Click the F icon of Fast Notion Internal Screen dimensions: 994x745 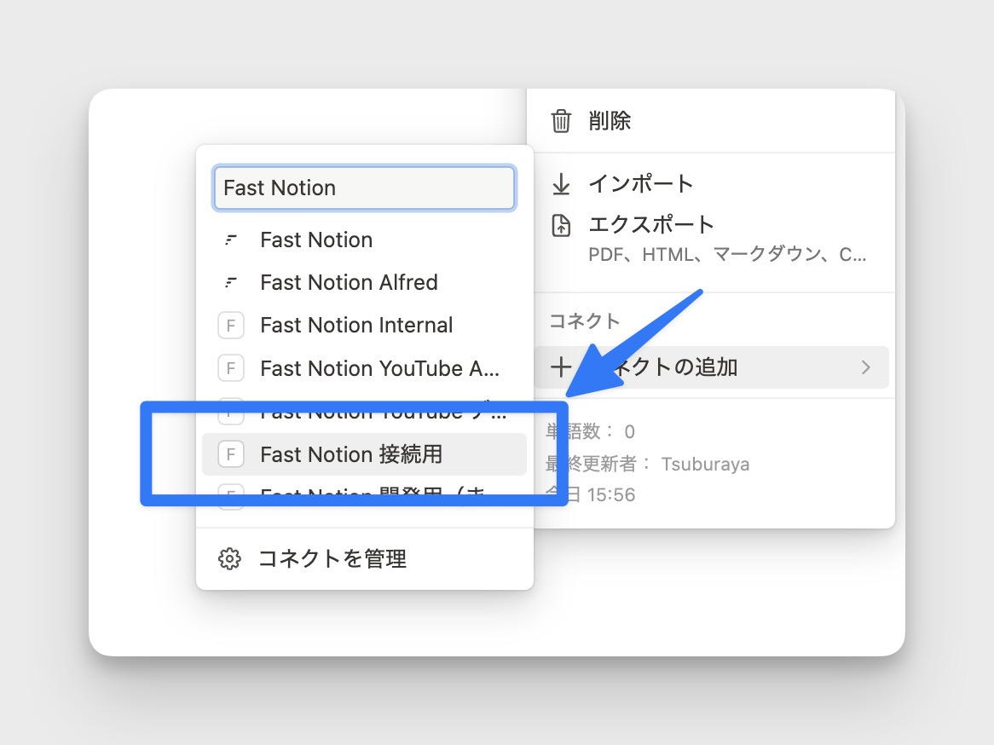231,326
